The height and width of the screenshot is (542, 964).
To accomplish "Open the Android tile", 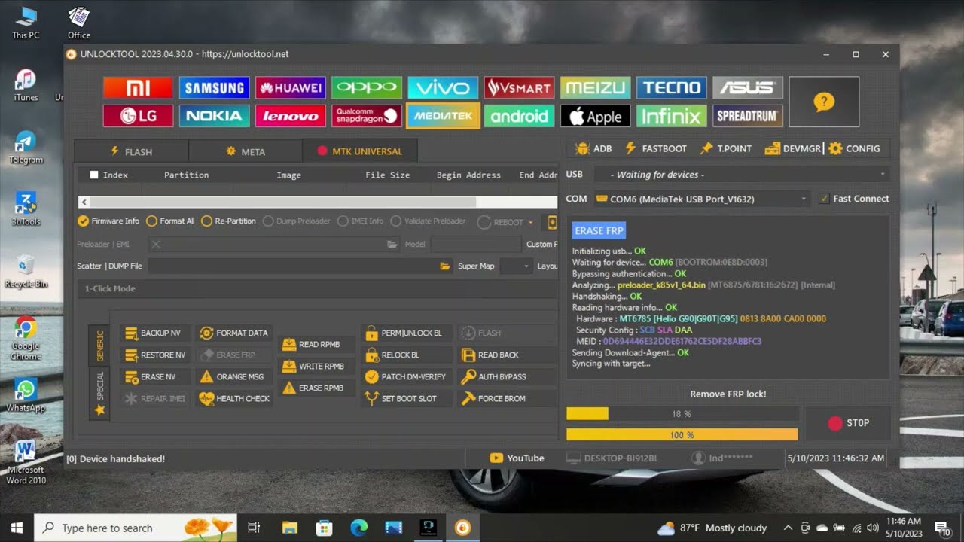I will pyautogui.click(x=519, y=116).
